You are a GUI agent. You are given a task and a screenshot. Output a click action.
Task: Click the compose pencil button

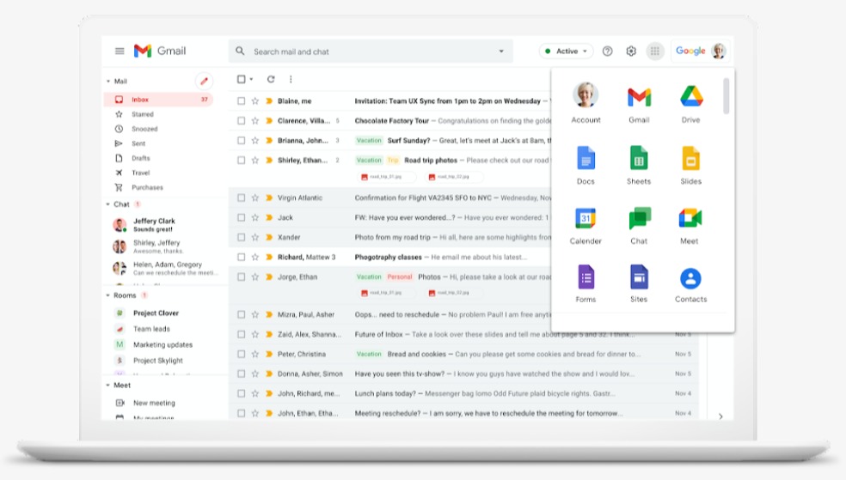tap(204, 82)
